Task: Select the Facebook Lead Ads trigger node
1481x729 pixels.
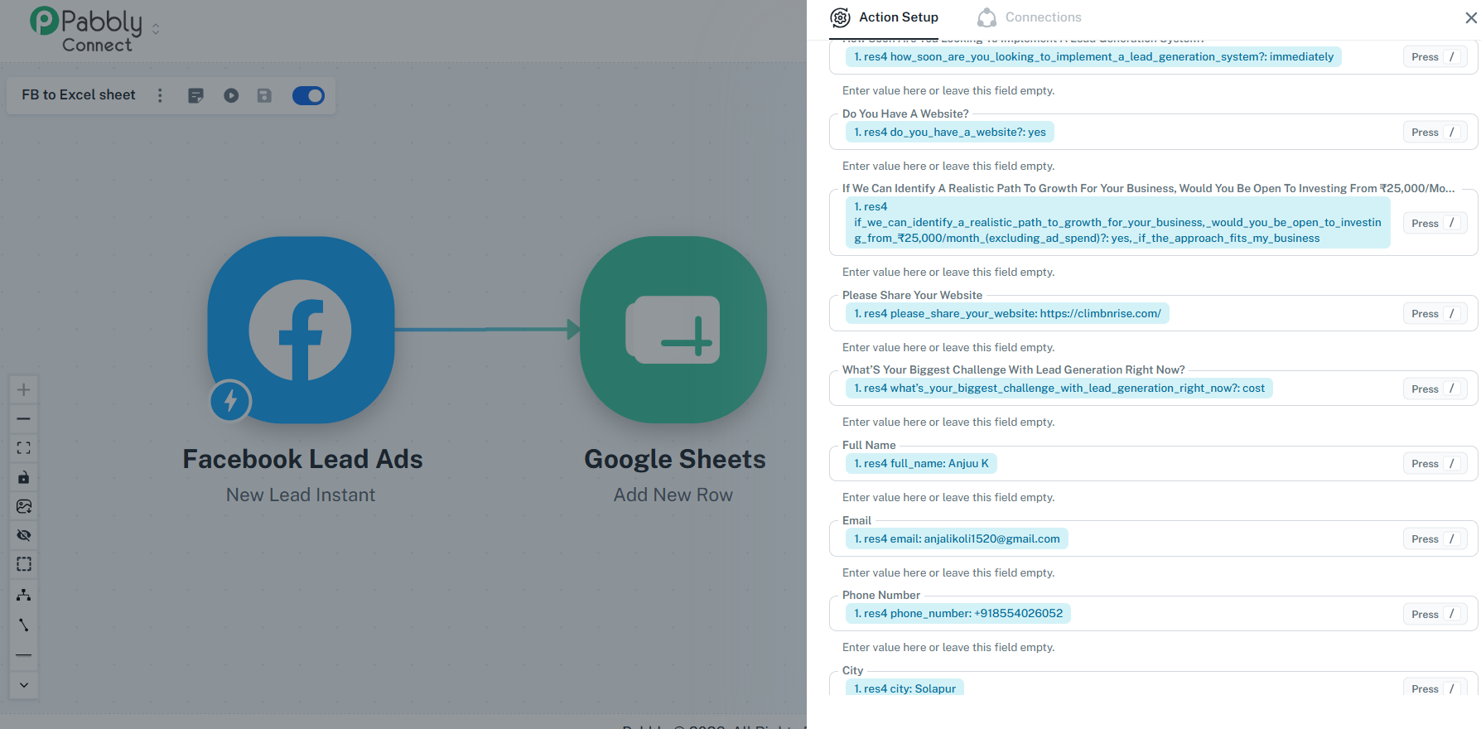Action: tap(301, 330)
